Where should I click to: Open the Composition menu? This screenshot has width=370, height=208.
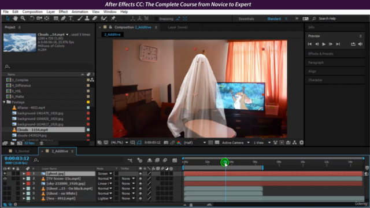click(32, 12)
